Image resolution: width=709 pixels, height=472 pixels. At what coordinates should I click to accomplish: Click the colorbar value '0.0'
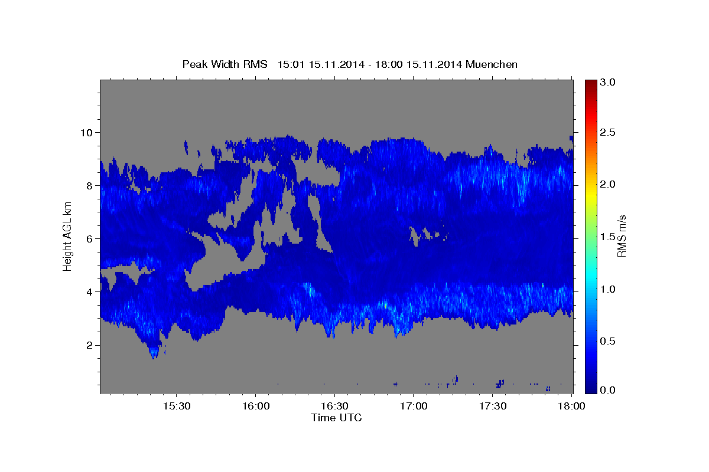click(609, 390)
